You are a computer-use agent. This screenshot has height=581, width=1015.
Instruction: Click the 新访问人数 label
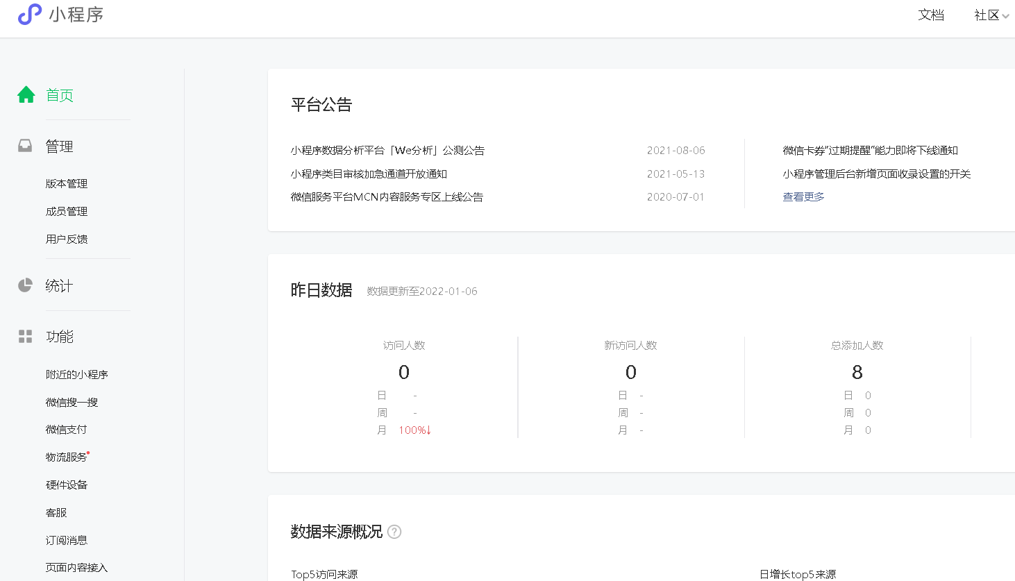(x=630, y=345)
